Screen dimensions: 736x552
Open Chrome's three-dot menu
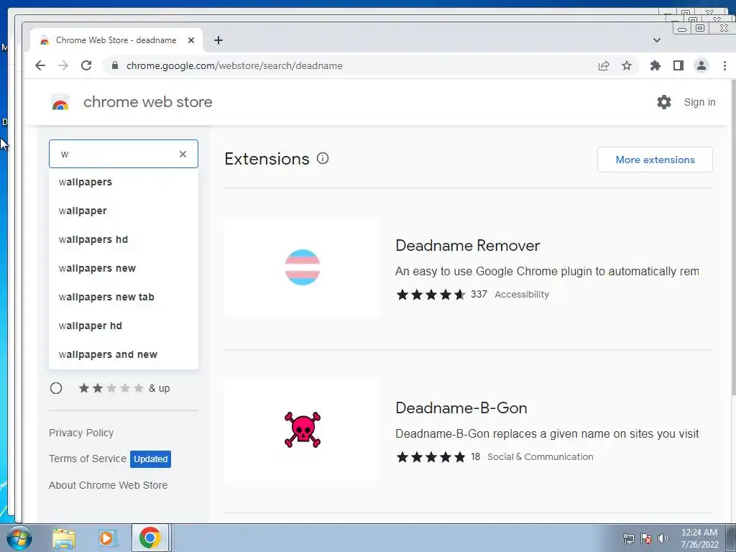coord(724,65)
